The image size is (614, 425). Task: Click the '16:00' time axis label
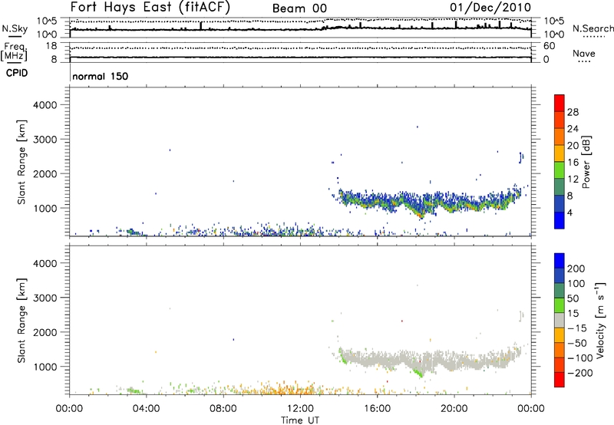(377, 409)
